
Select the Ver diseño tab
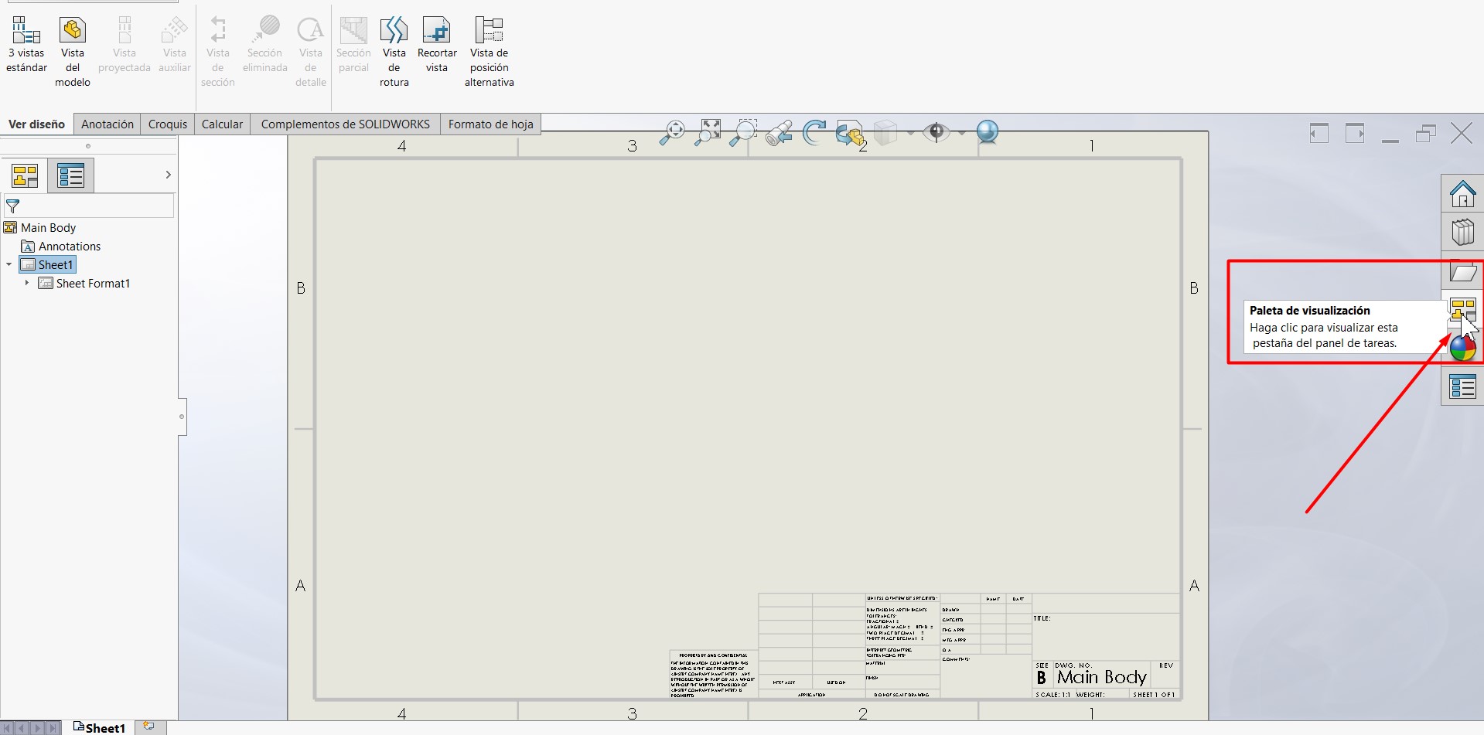tap(36, 124)
